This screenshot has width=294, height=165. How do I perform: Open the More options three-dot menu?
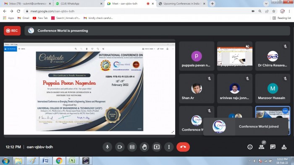(x=169, y=147)
